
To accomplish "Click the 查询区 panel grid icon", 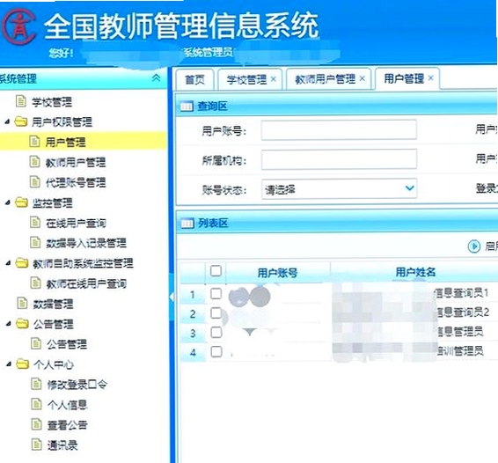I will coord(187,106).
